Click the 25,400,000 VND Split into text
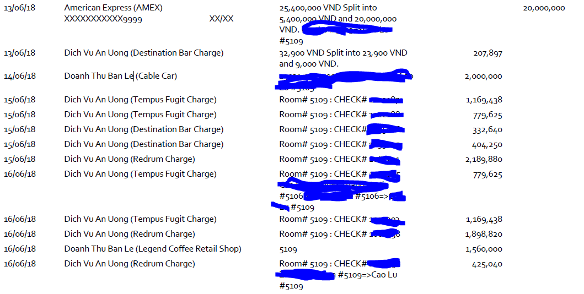 pos(328,8)
